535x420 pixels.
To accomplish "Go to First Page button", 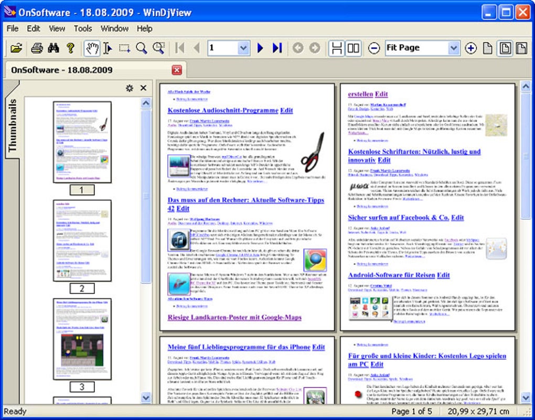I will pyautogui.click(x=179, y=48).
